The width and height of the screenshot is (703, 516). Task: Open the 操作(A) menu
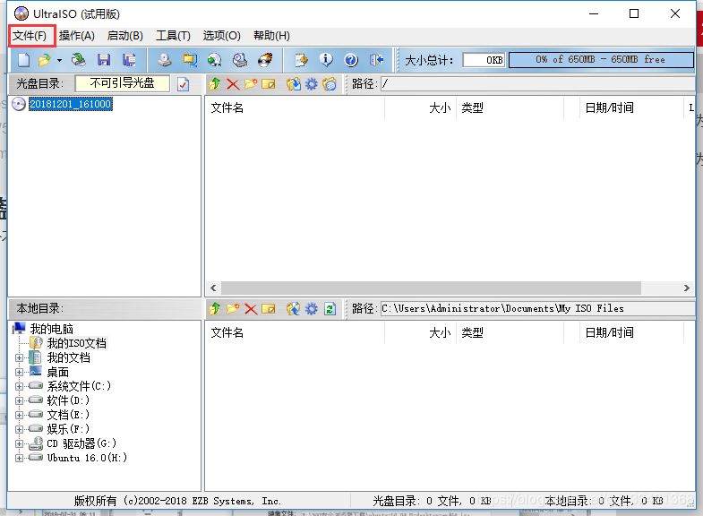coord(77,36)
